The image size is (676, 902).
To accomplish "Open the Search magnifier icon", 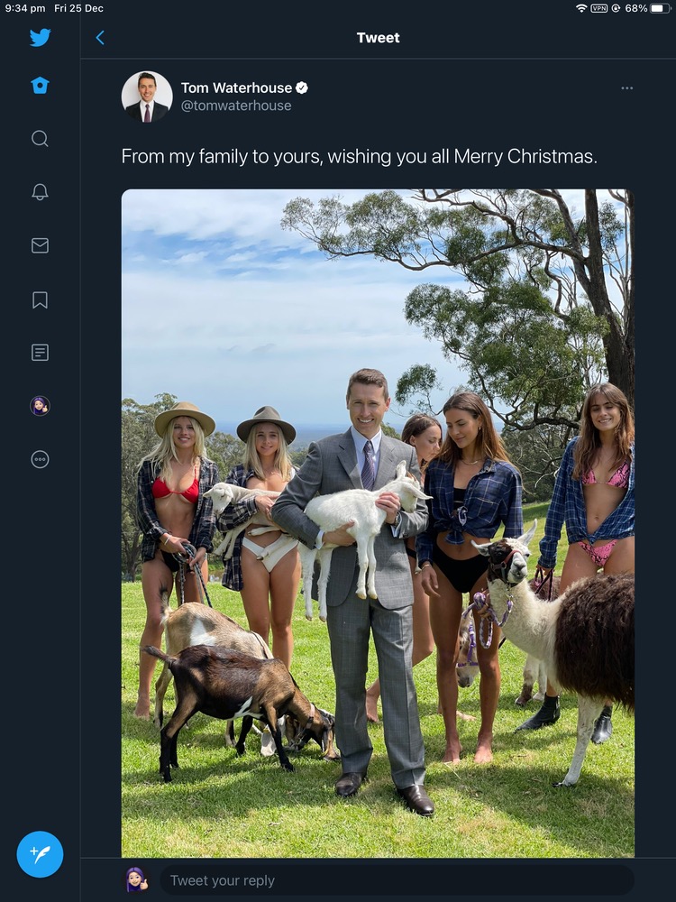I will click(x=40, y=138).
